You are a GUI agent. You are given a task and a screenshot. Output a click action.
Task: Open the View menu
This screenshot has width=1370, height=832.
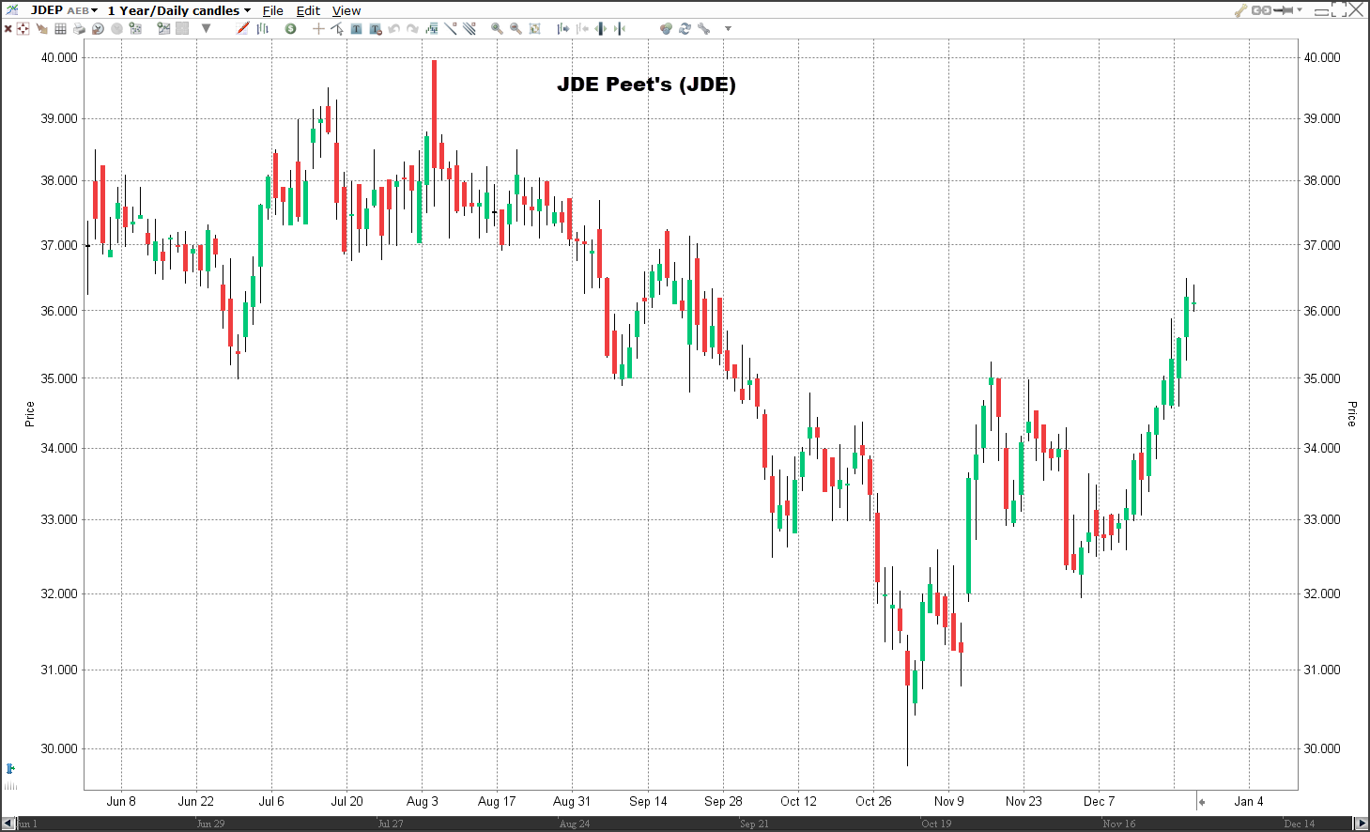346,10
